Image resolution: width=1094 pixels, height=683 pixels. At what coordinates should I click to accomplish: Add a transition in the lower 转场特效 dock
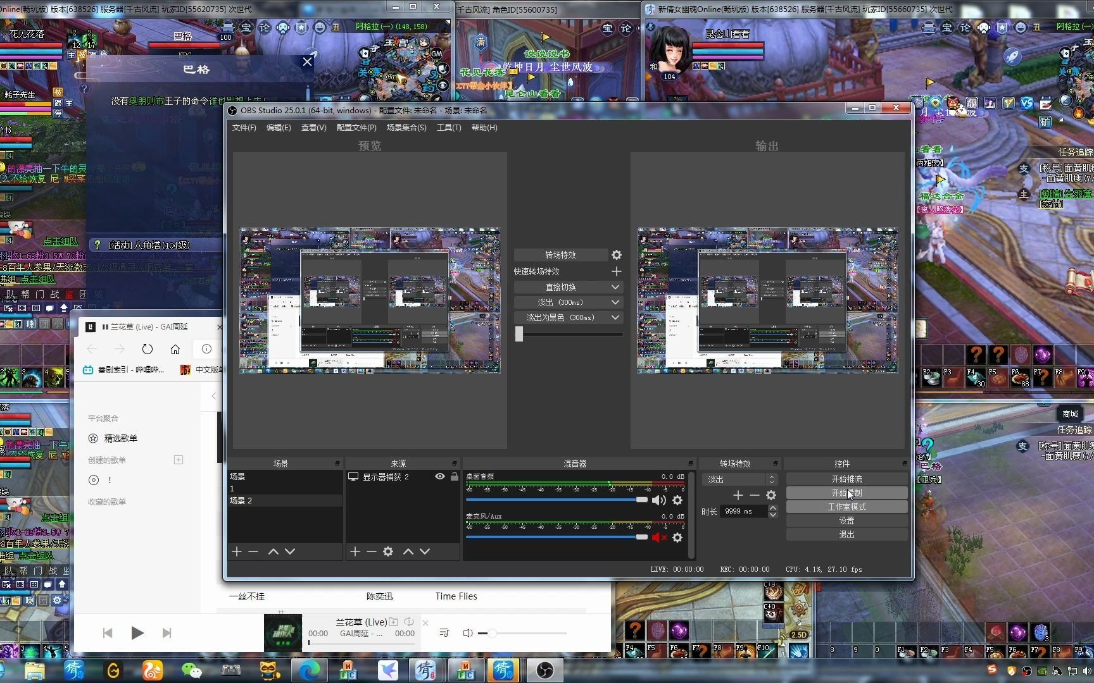[x=738, y=495]
